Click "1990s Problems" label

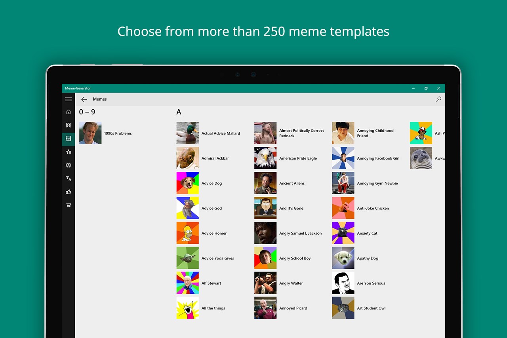[118, 133]
